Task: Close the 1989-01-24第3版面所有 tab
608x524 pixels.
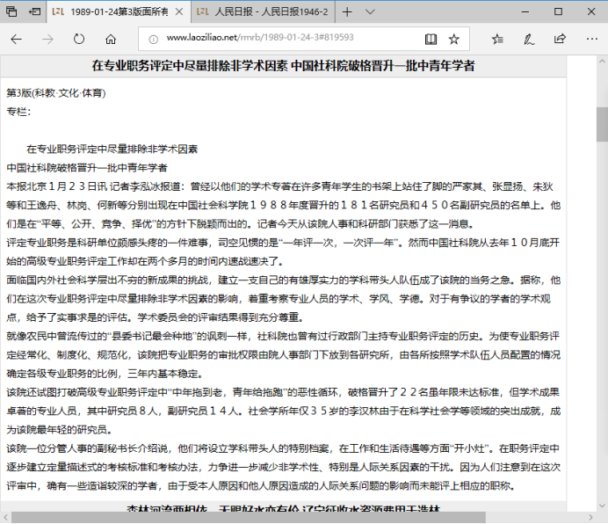Action: (x=179, y=12)
